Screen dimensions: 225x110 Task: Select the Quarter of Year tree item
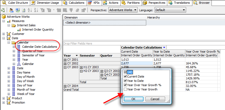[x=32, y=51]
